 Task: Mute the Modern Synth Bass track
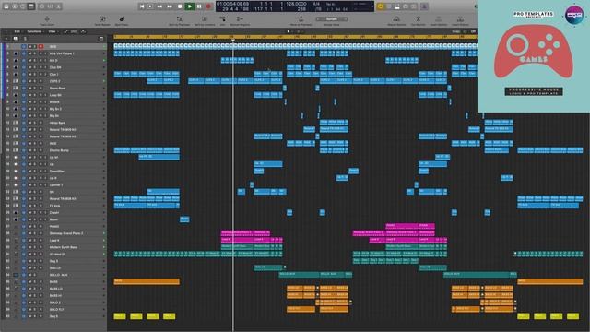[30, 247]
